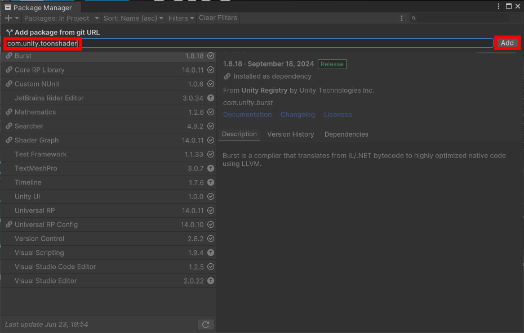
Task: Open the Filters dropdown
Action: point(181,18)
